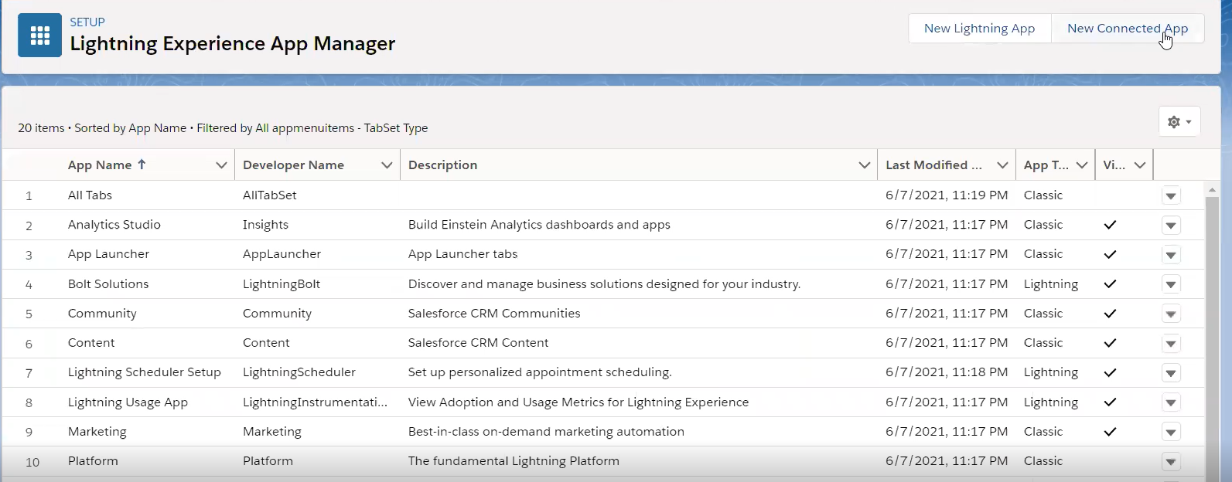The height and width of the screenshot is (482, 1232).
Task: Click description 'The fundamental Lightning Platform'
Action: [514, 461]
